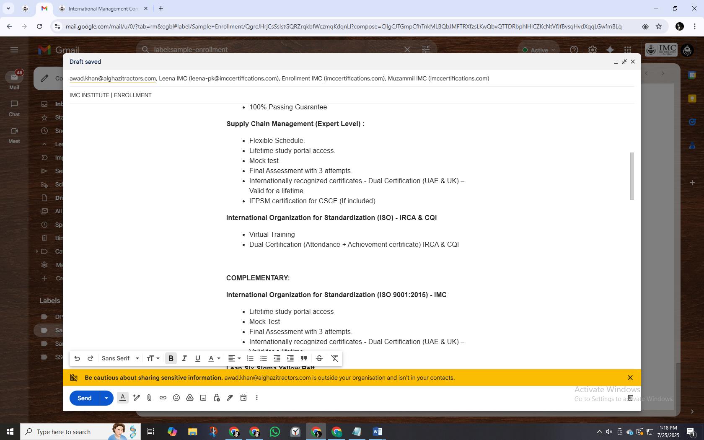Viewport: 704px width, 440px height.
Task: Toggle the formatting options bar
Action: coord(123,398)
